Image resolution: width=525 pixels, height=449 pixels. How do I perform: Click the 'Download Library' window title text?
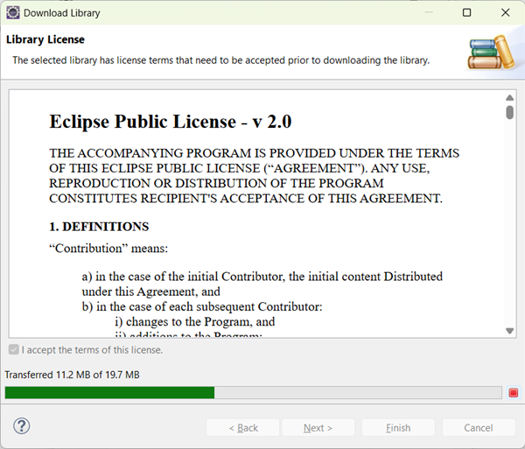[62, 13]
